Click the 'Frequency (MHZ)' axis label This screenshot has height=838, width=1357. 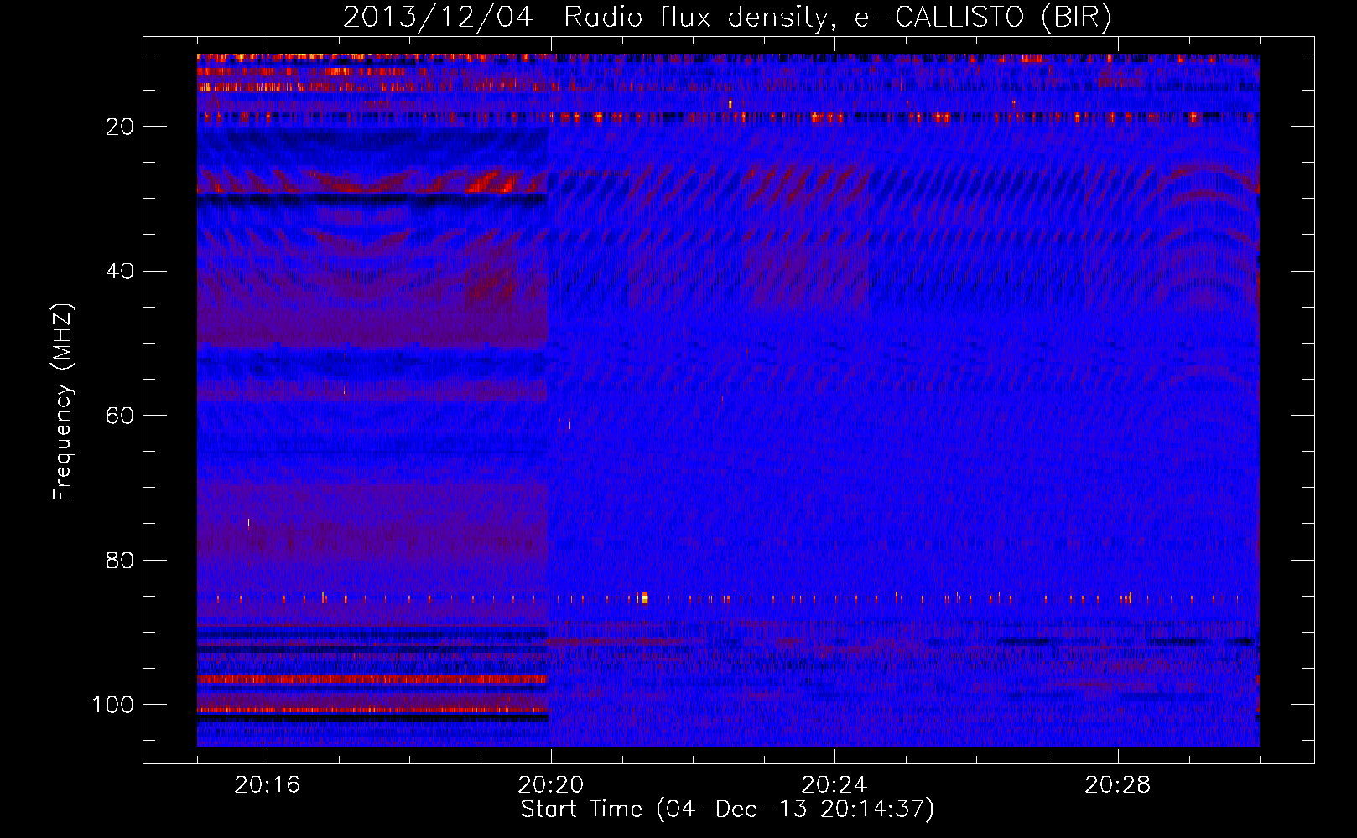63,401
